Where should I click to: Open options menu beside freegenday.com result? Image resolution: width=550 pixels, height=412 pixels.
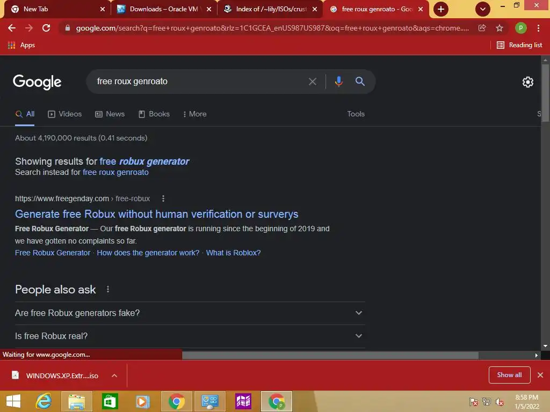[163, 198]
